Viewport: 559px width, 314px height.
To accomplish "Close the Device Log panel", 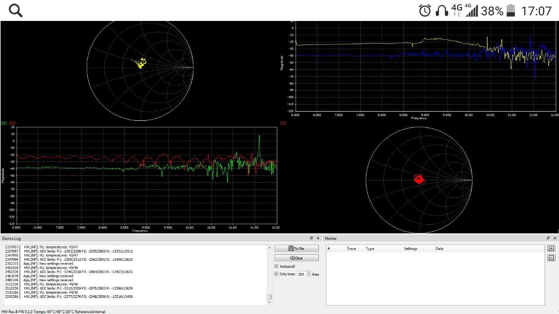I will pyautogui.click(x=318, y=238).
